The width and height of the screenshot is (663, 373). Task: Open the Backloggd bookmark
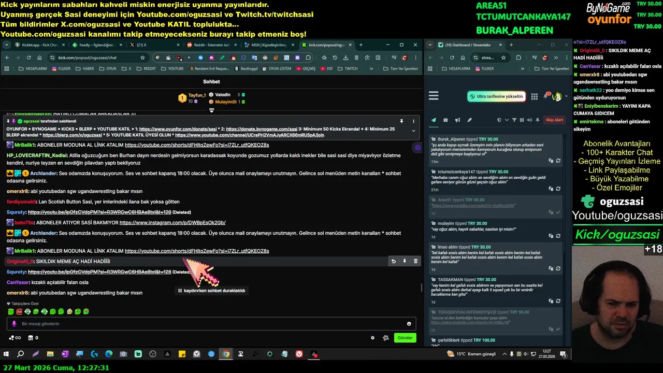(x=246, y=68)
